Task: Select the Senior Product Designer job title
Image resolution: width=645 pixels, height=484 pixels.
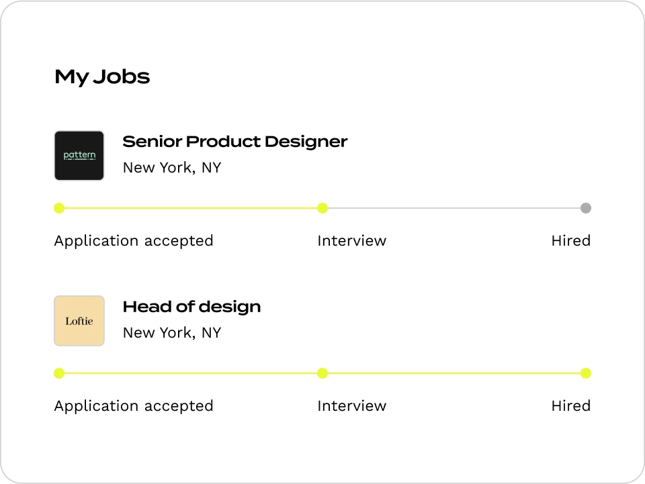Action: point(235,142)
